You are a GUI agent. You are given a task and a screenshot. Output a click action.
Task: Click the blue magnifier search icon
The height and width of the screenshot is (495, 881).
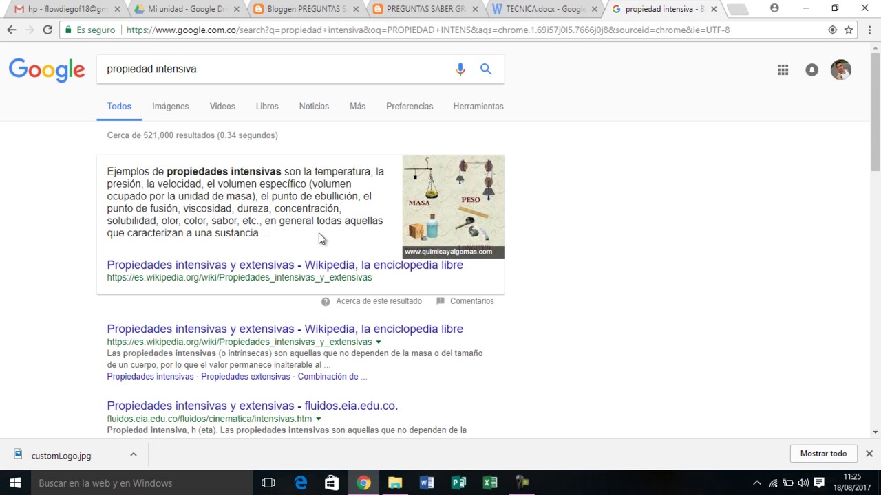point(486,69)
